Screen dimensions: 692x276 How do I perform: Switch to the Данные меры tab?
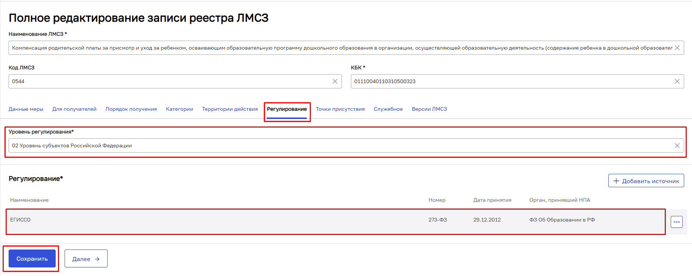(x=26, y=109)
